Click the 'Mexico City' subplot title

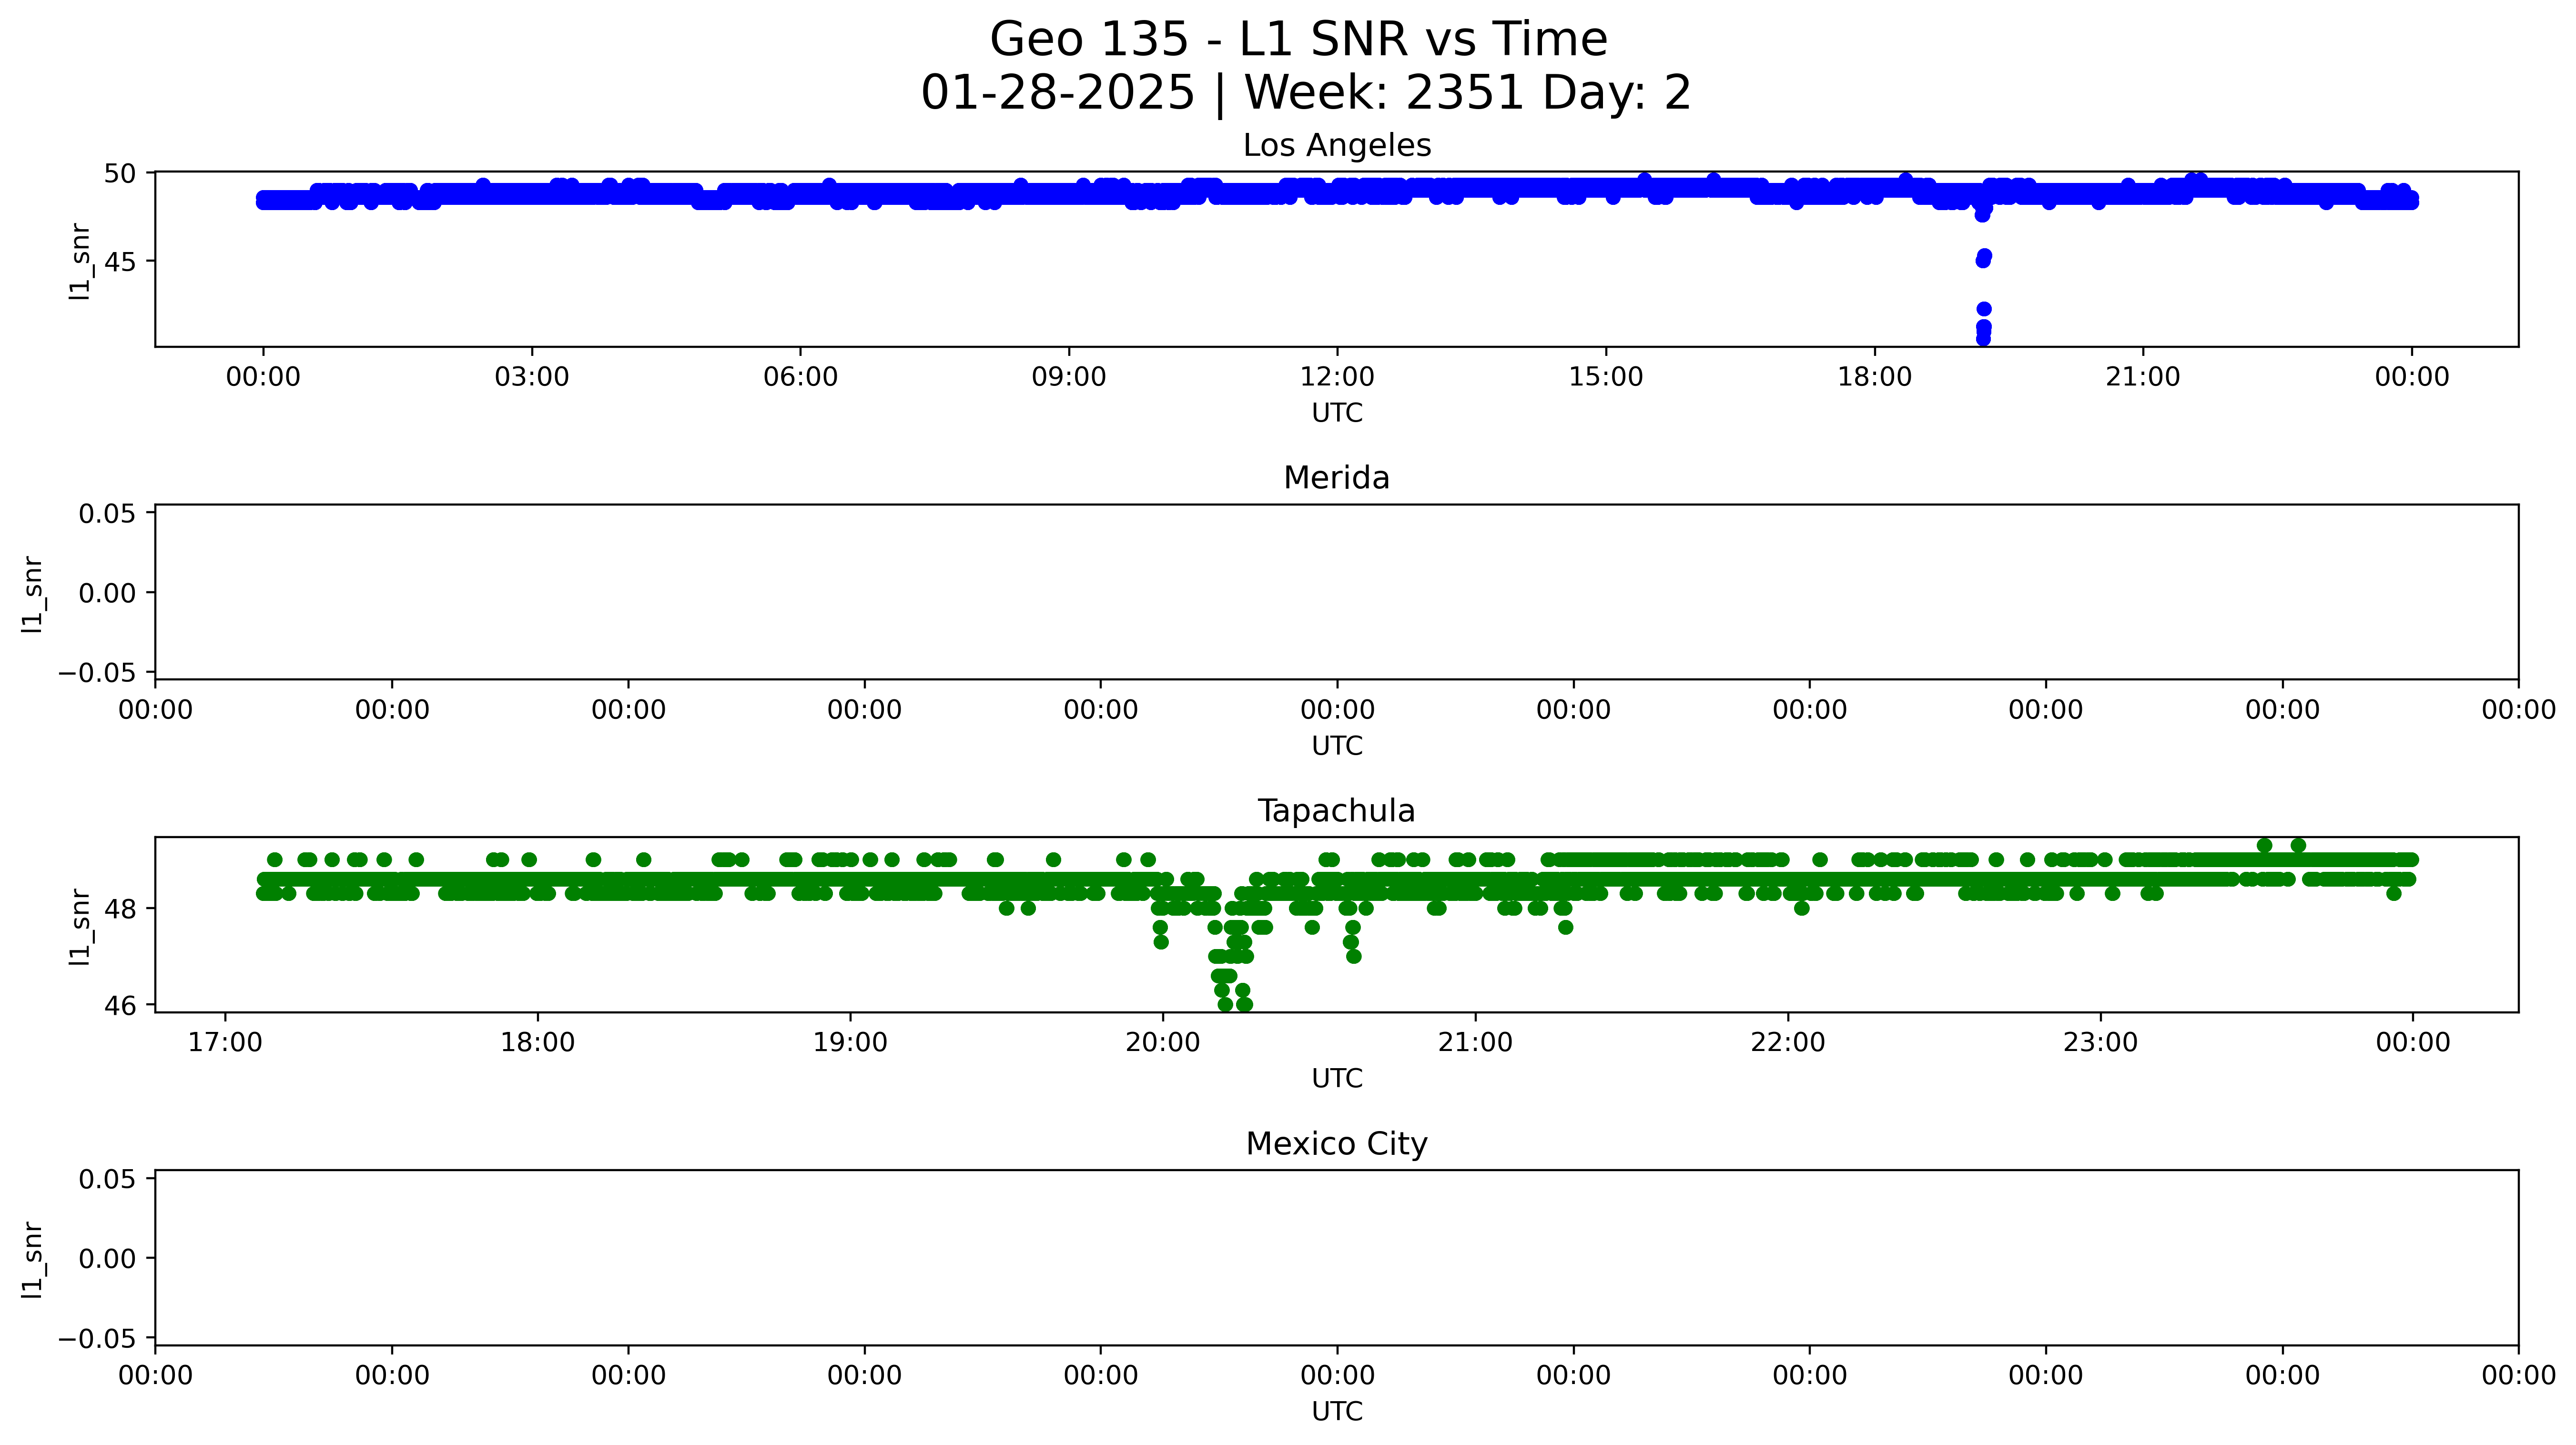click(x=1336, y=1143)
